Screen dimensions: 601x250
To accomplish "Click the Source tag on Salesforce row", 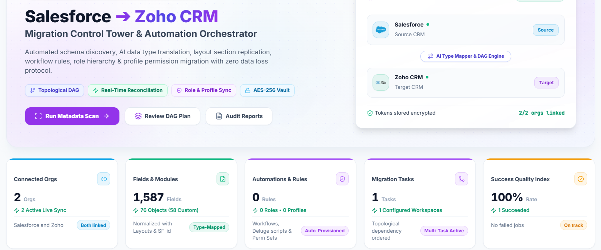I will tap(546, 30).
